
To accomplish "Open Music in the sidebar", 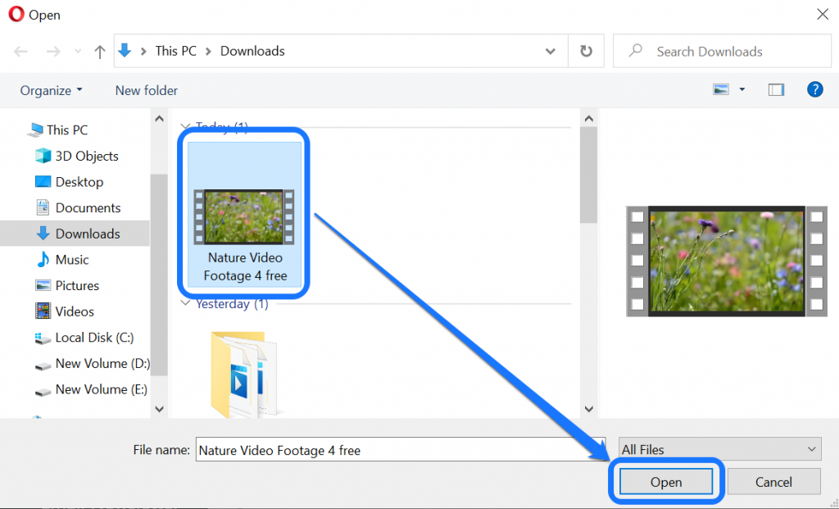I will tap(61, 260).
